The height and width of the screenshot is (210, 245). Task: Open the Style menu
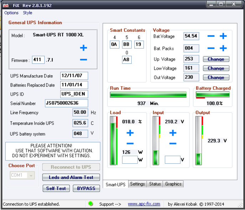click(x=27, y=13)
